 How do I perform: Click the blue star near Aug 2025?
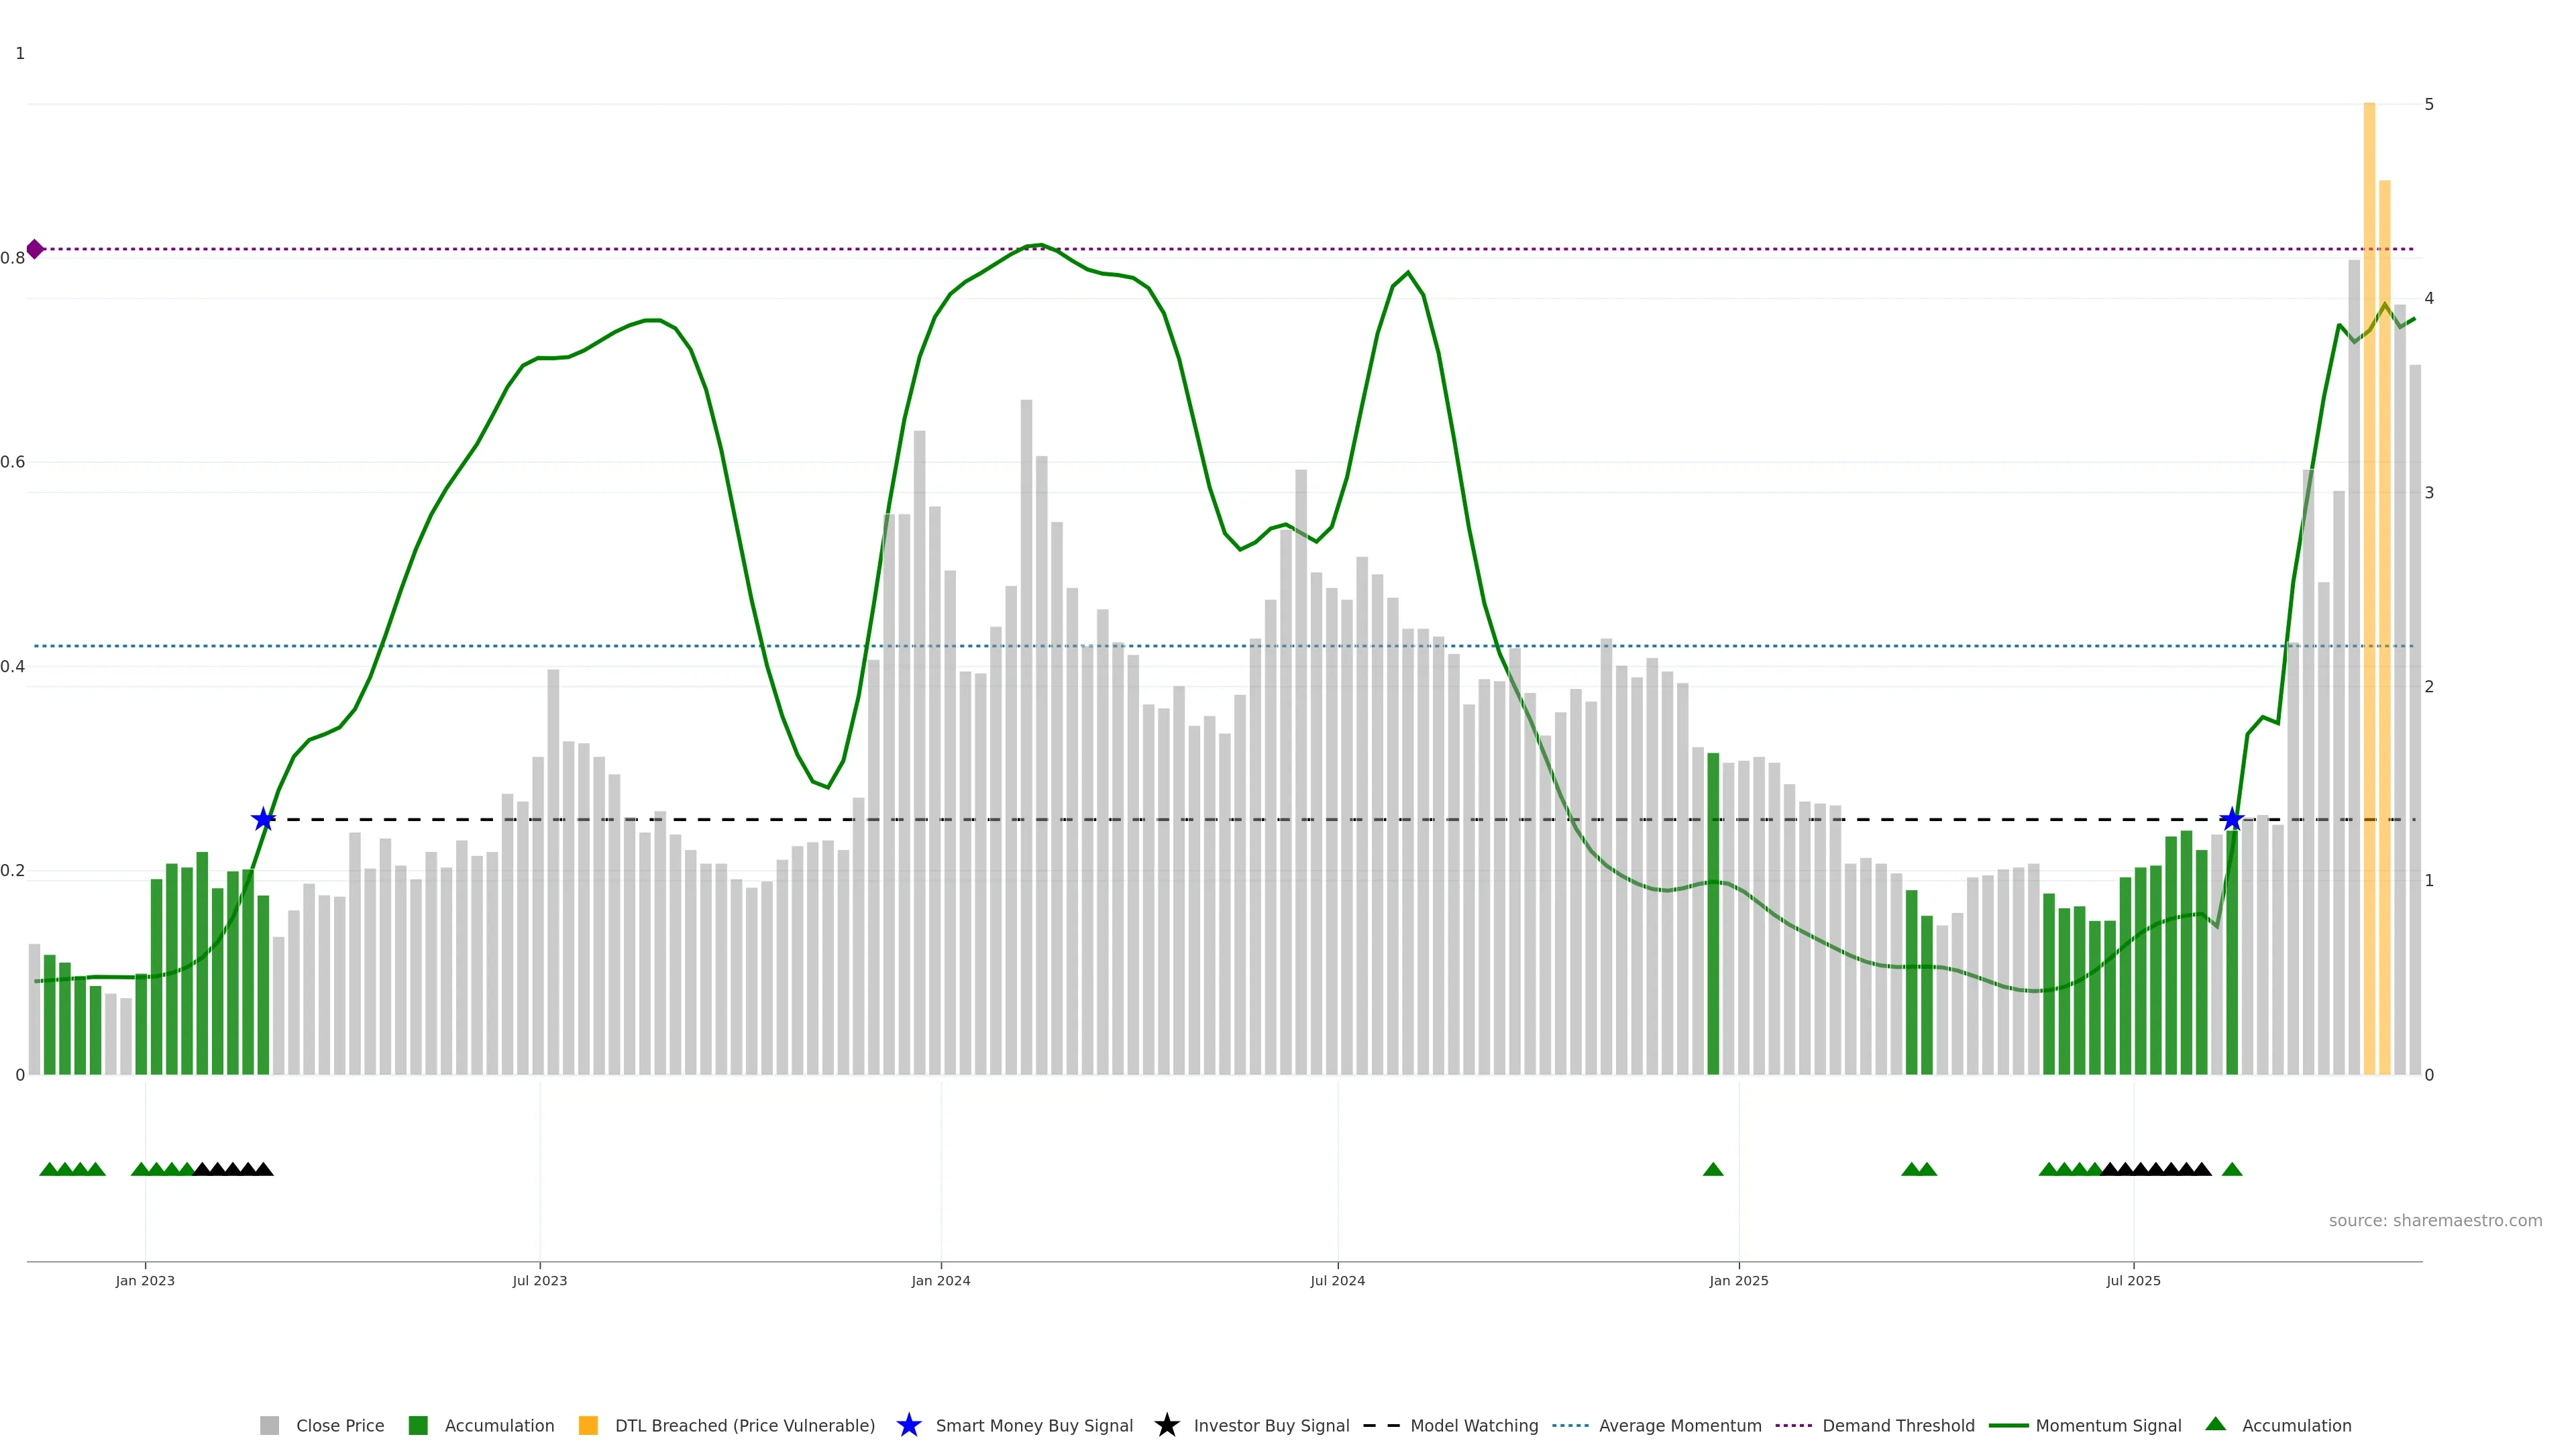(x=2232, y=820)
